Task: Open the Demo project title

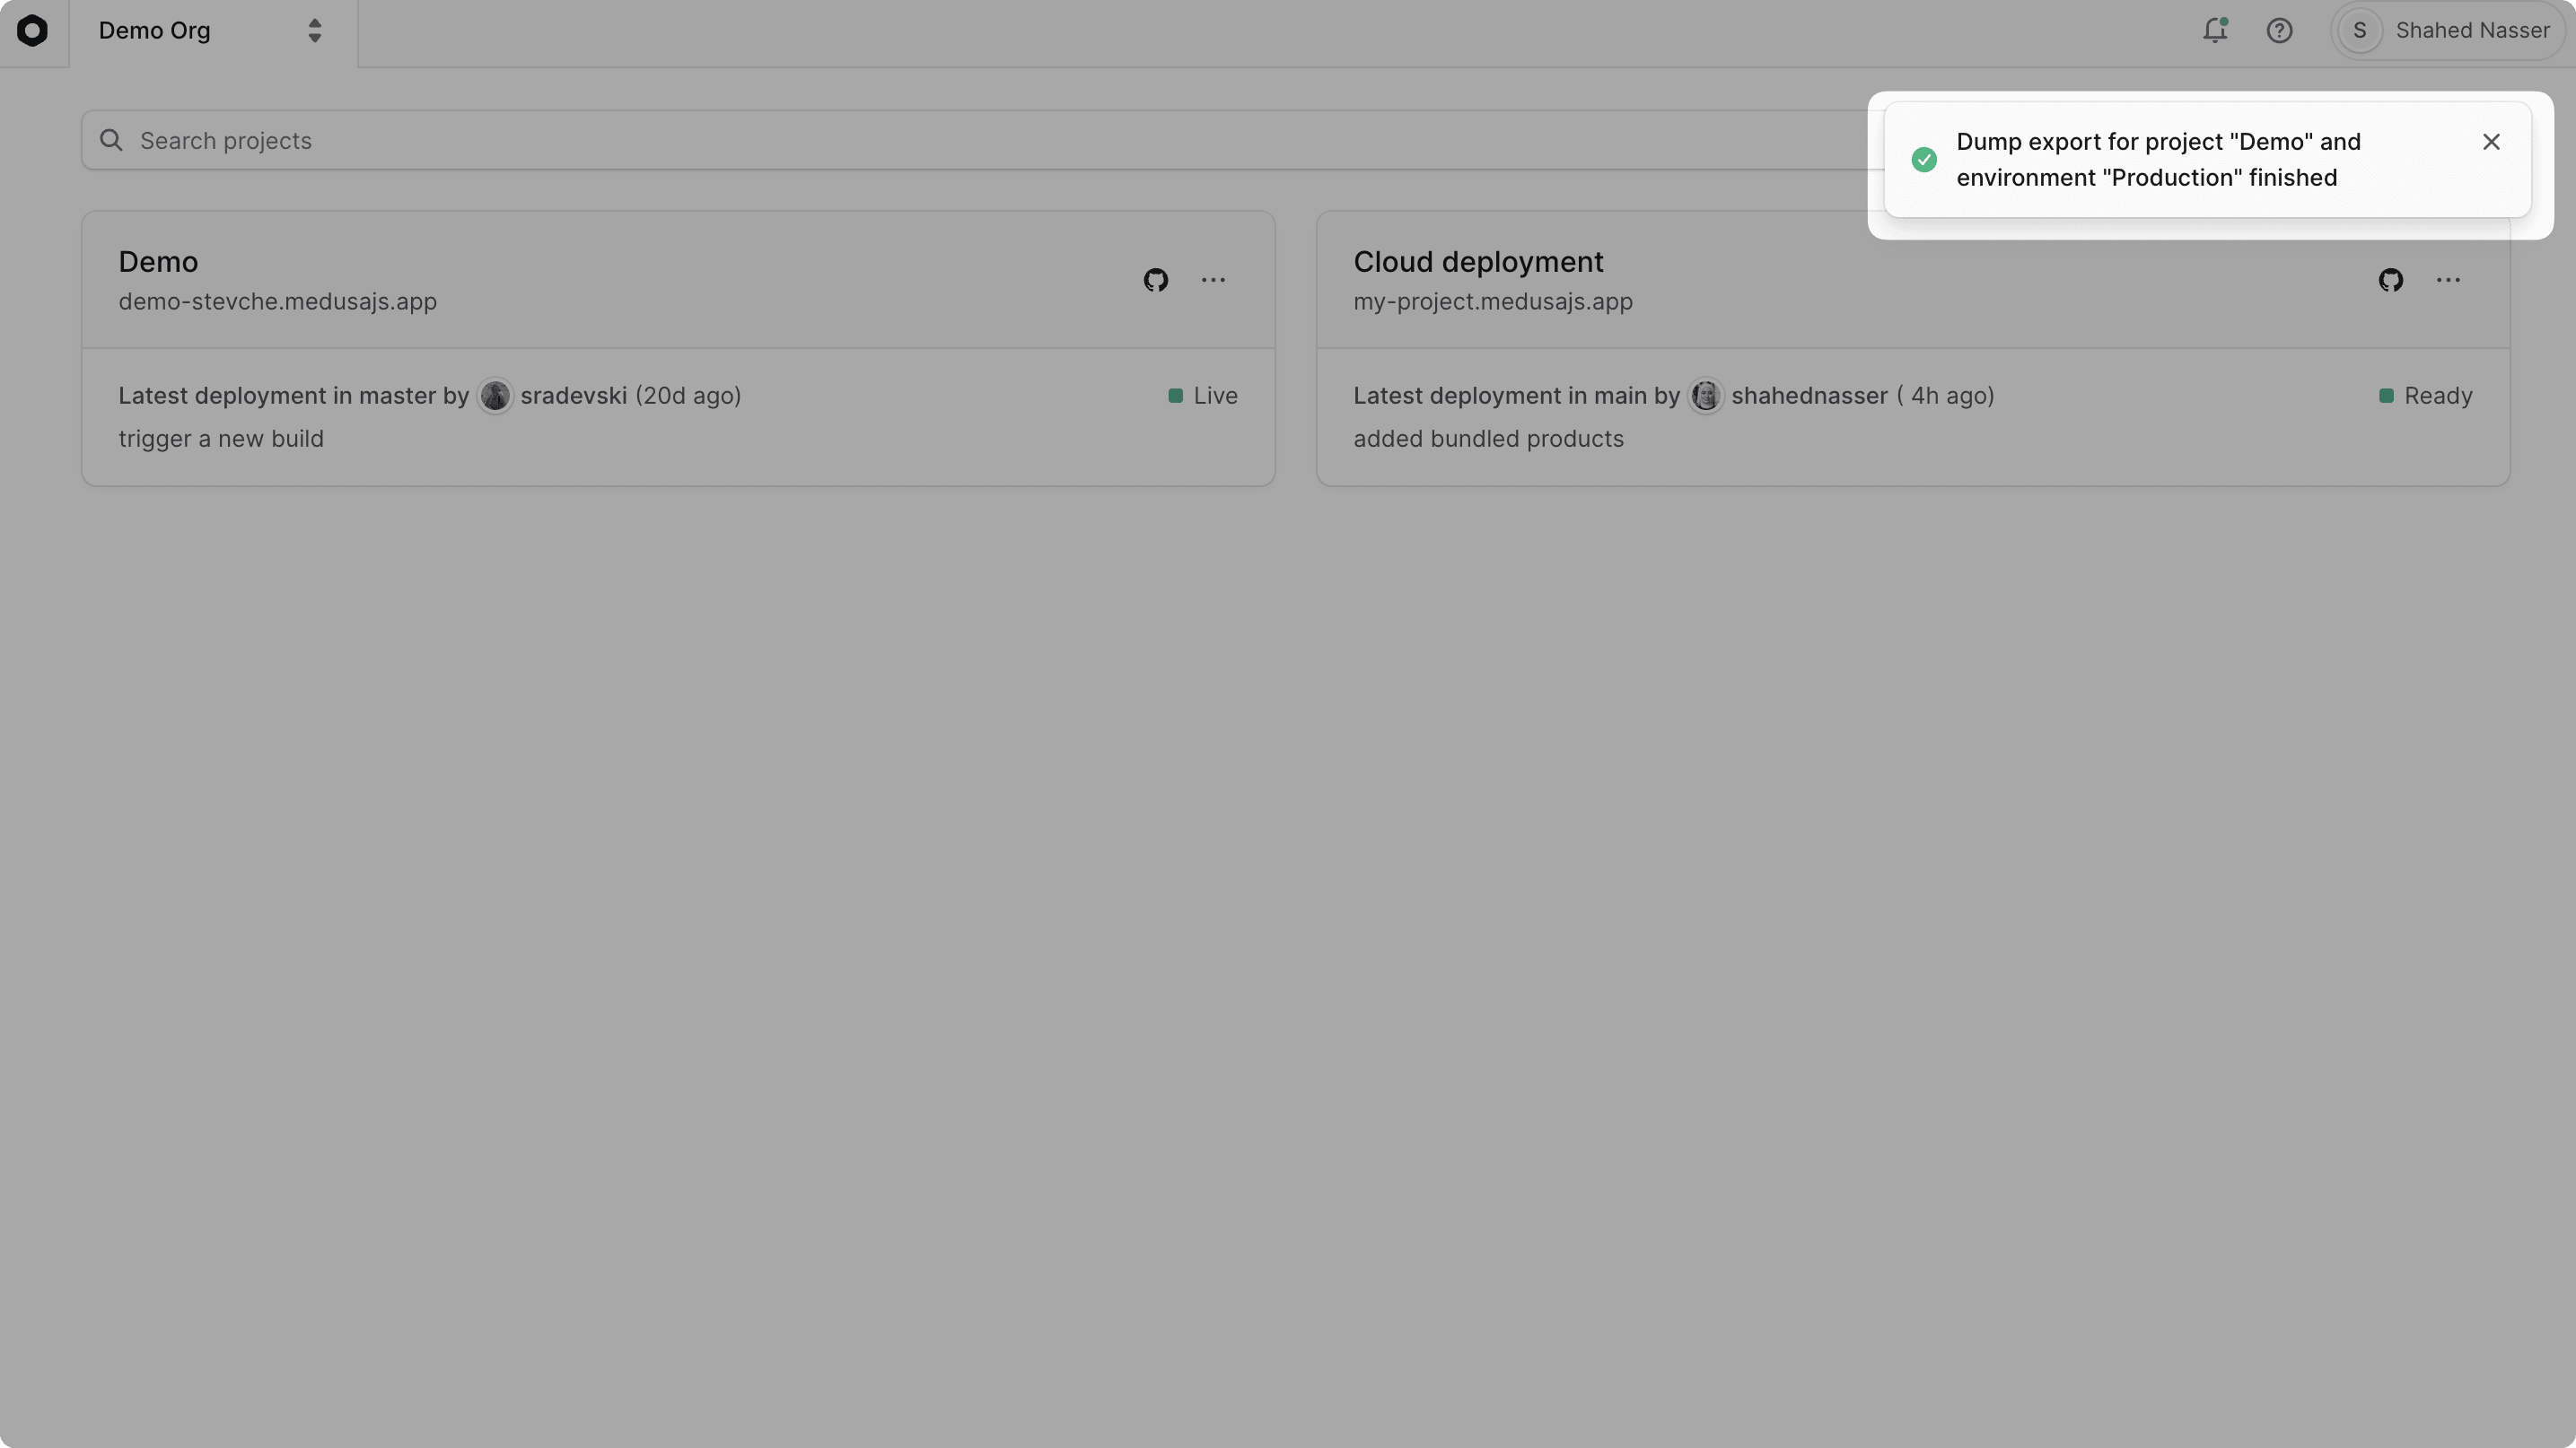Action: pyautogui.click(x=158, y=262)
